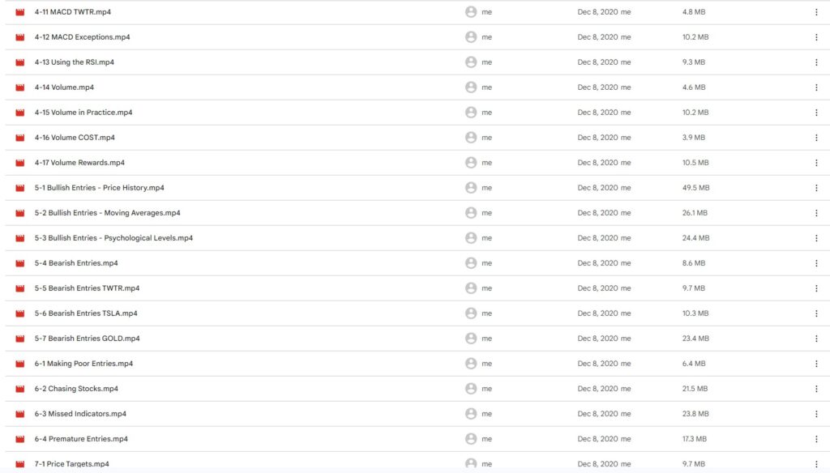Click video file icon for 4-11 MACD TWTR.mp4
Viewport: 830px width, 473px height.
point(20,12)
